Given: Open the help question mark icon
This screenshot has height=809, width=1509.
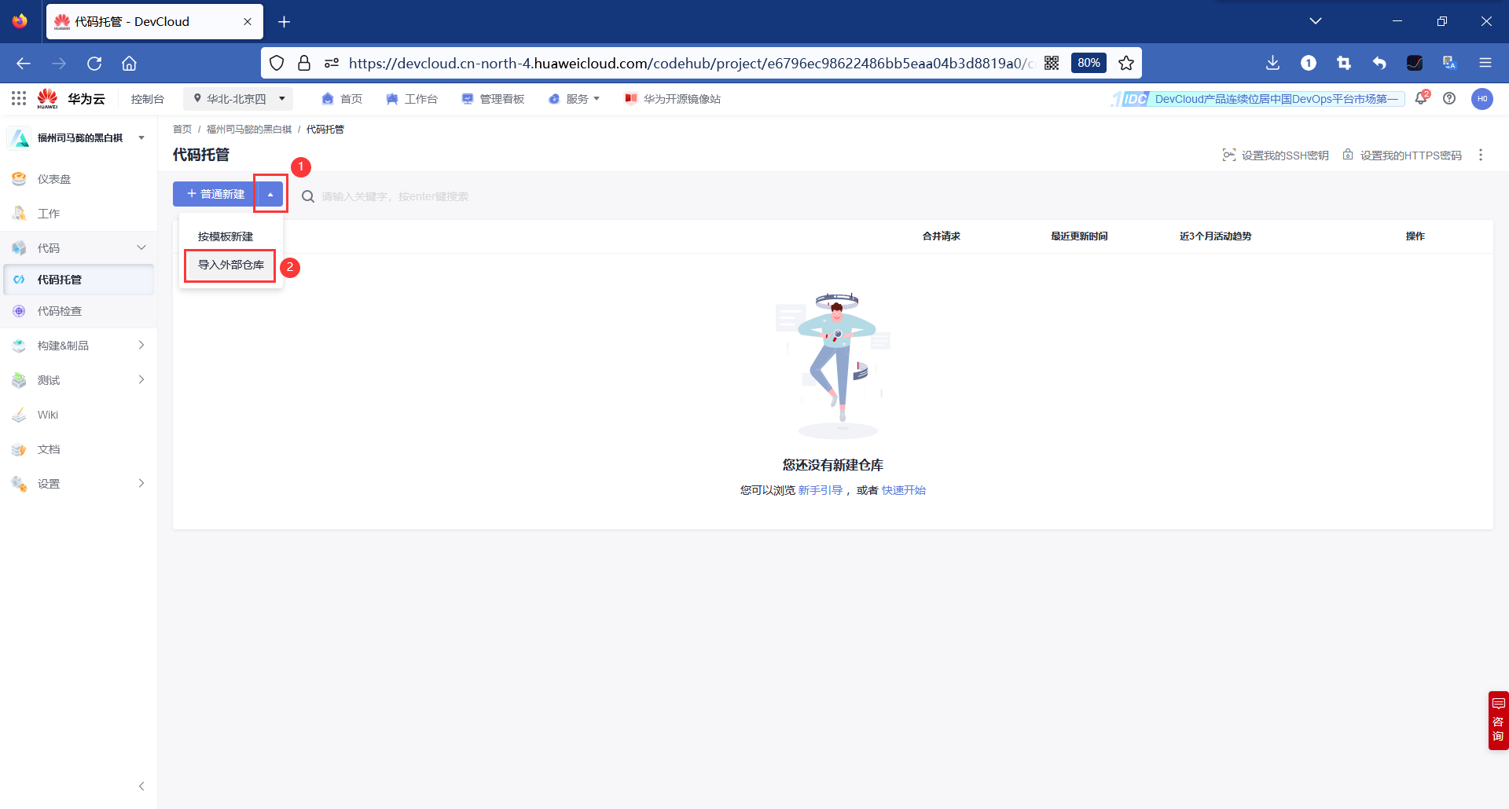Looking at the screenshot, I should [1450, 98].
